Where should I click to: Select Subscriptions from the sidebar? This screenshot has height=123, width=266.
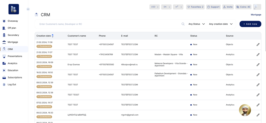pos(15,77)
